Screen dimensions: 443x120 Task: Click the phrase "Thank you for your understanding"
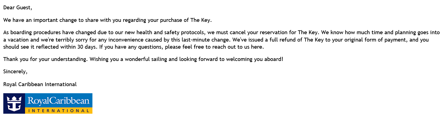45,59
